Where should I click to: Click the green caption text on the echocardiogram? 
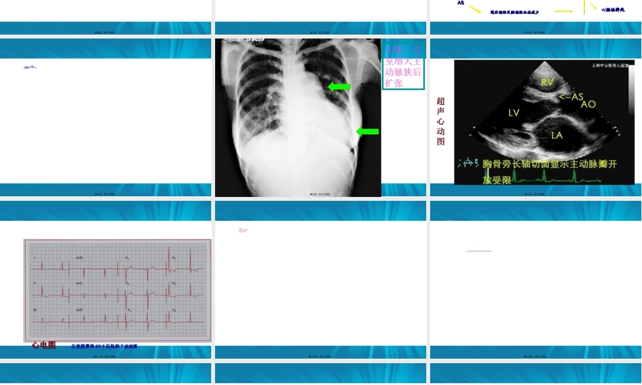pos(549,171)
